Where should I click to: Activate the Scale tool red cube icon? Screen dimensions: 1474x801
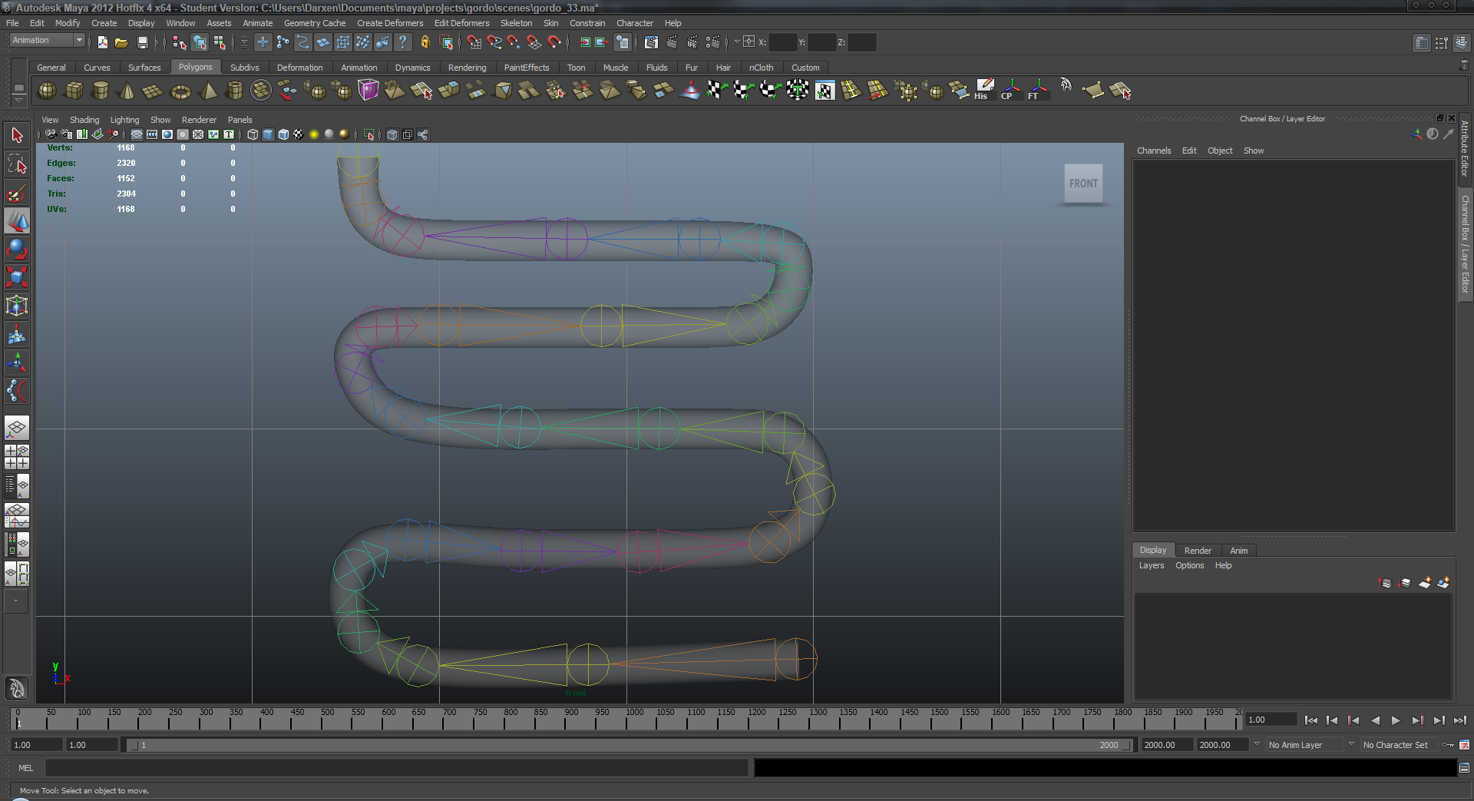pos(17,277)
